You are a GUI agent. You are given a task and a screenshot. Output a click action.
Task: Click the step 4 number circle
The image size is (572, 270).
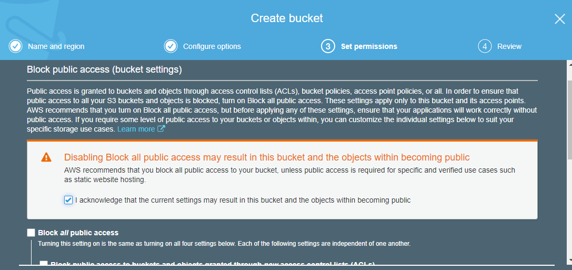[484, 46]
